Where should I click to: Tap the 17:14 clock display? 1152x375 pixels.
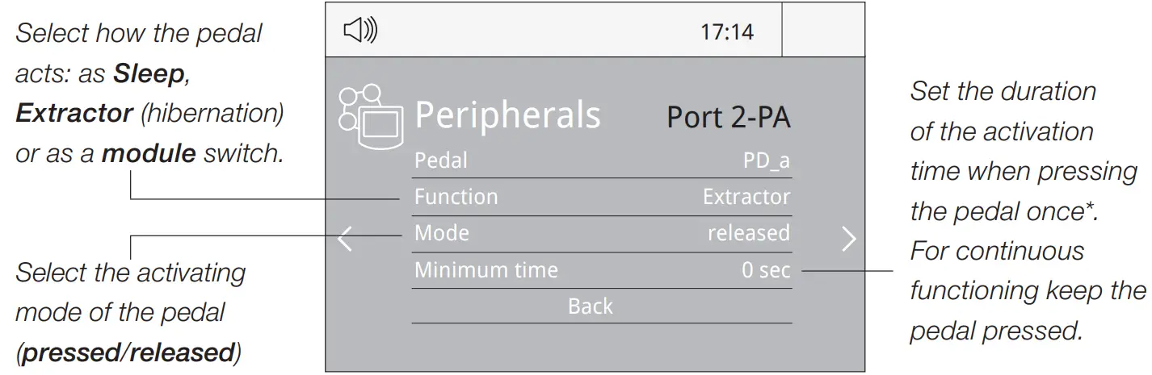tap(726, 32)
